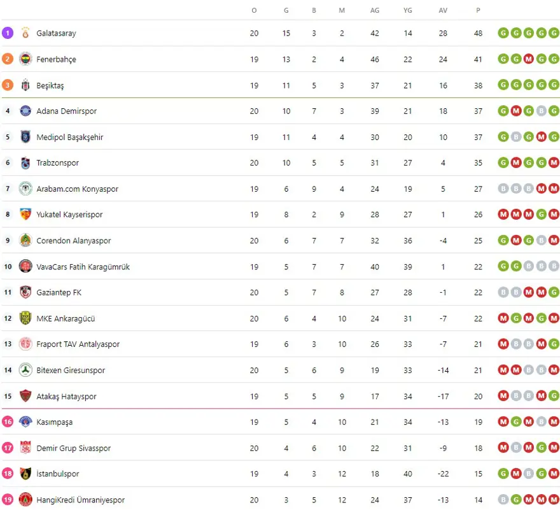Select the Trabzonspor club crest

point(25,163)
